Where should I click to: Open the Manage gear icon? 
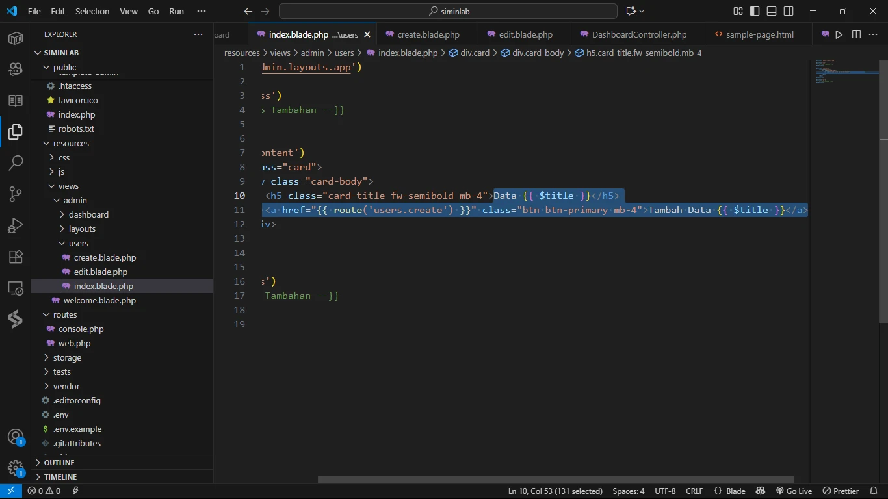[16, 468]
